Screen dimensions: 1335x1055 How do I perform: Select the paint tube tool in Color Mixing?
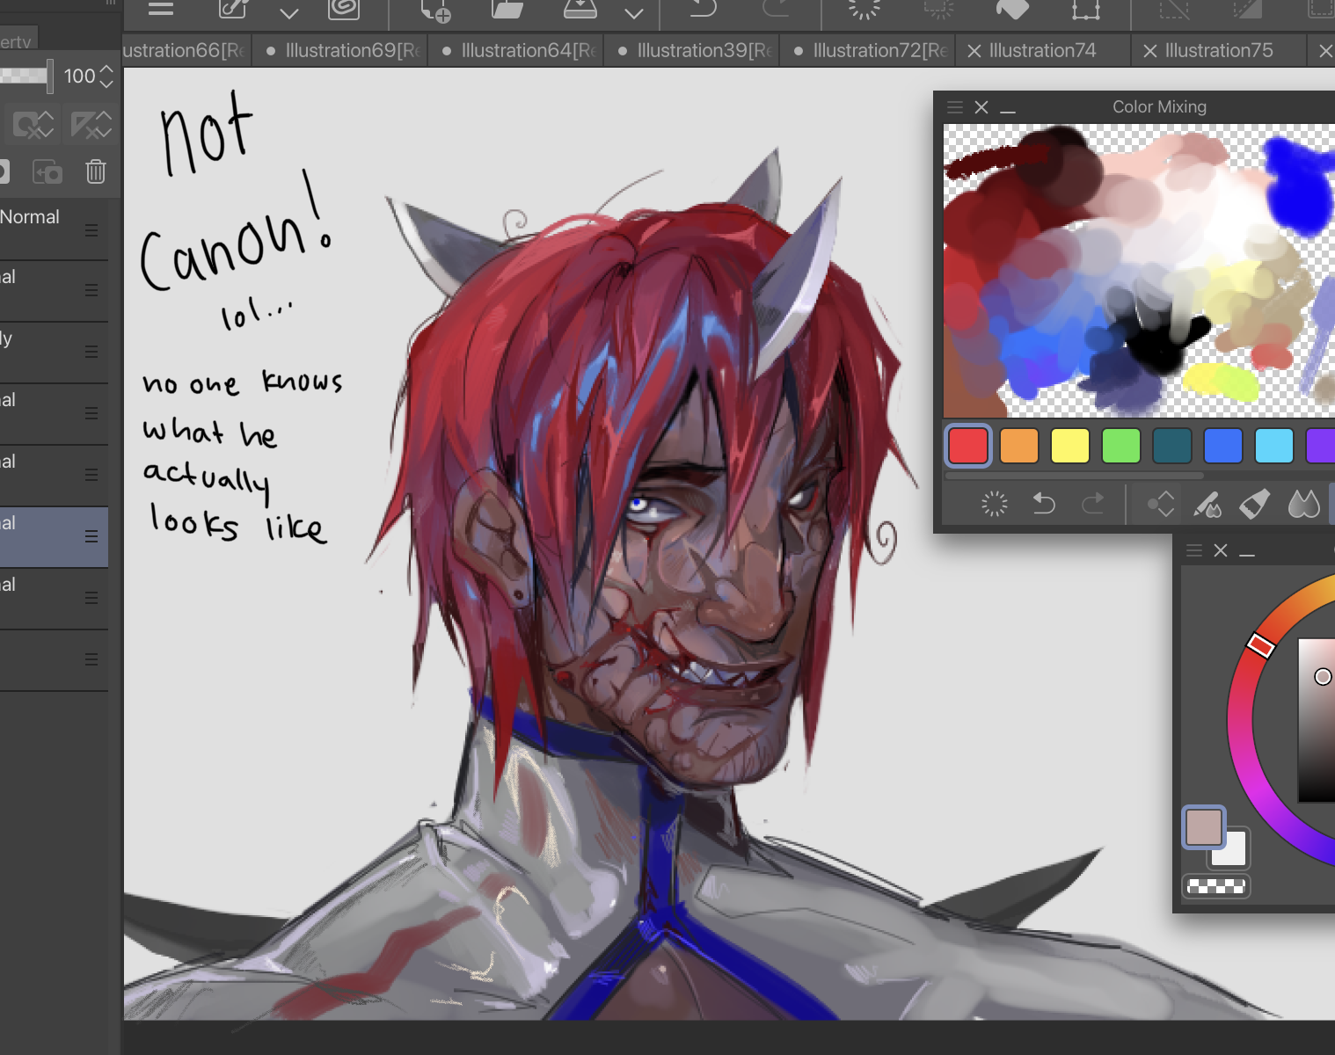pos(1255,504)
